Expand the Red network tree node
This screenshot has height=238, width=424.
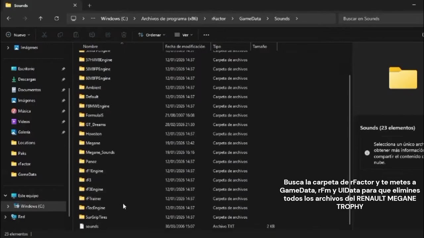(x=5, y=217)
